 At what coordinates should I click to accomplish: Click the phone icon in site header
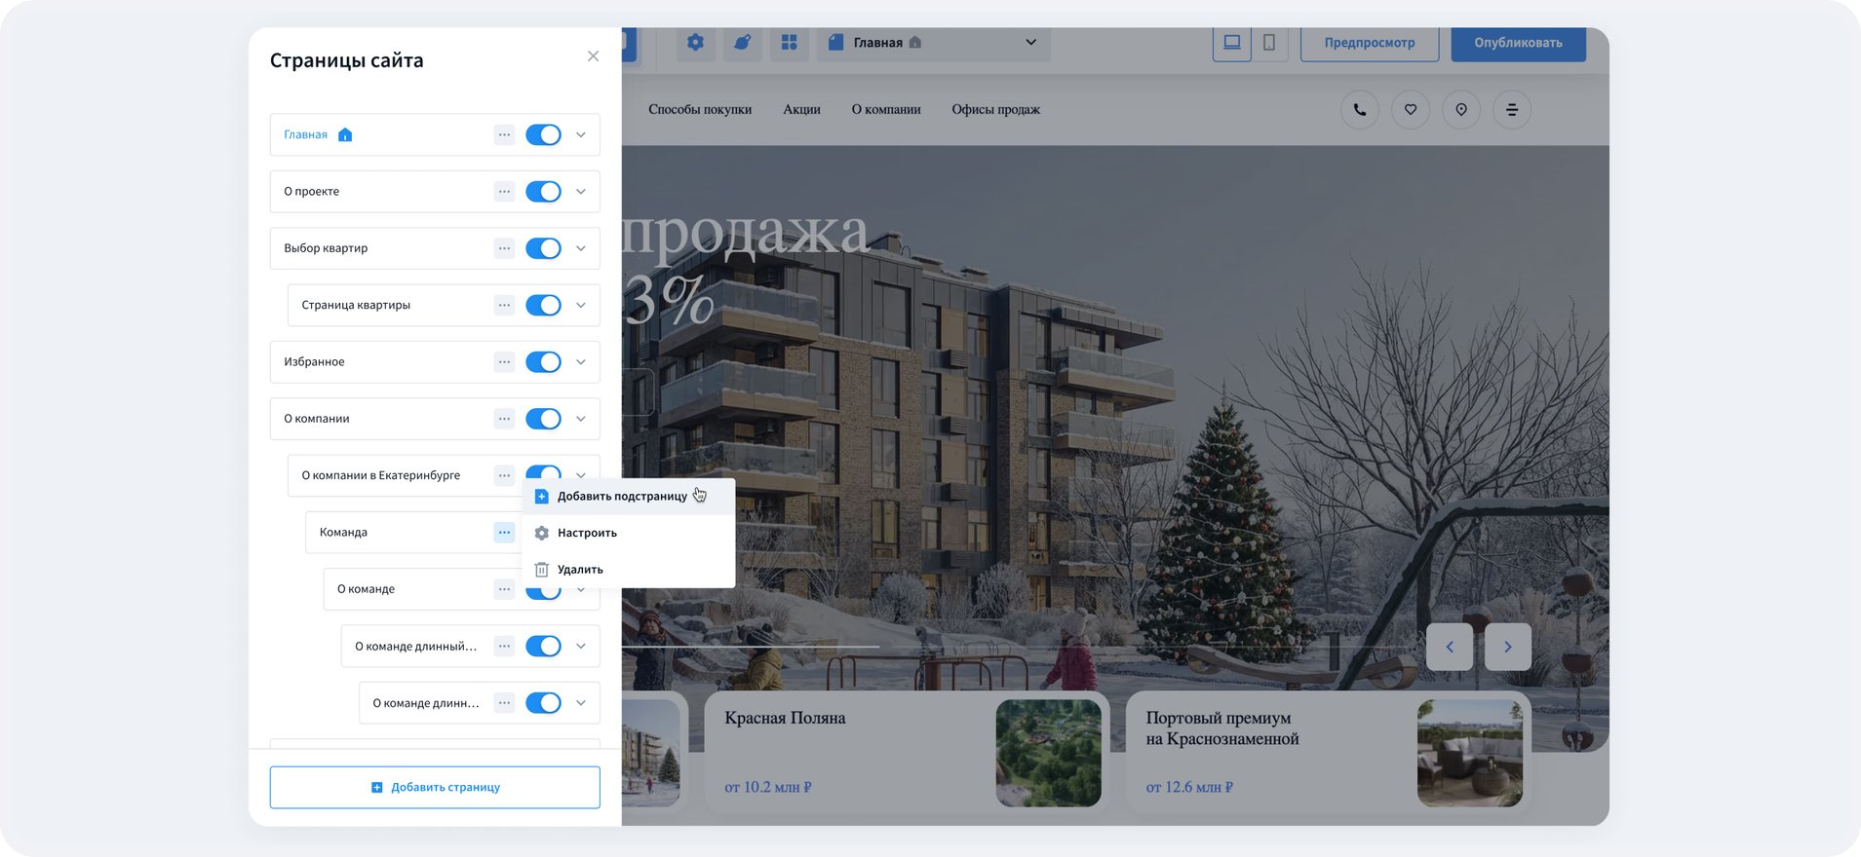click(1360, 110)
